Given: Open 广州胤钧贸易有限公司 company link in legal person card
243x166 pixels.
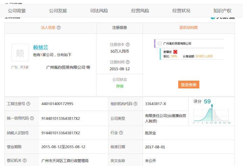Looking at the screenshot, I should point(66,67).
